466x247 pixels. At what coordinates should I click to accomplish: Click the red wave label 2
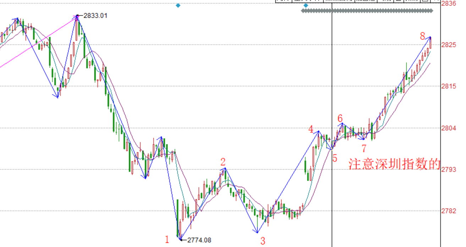[223, 162]
